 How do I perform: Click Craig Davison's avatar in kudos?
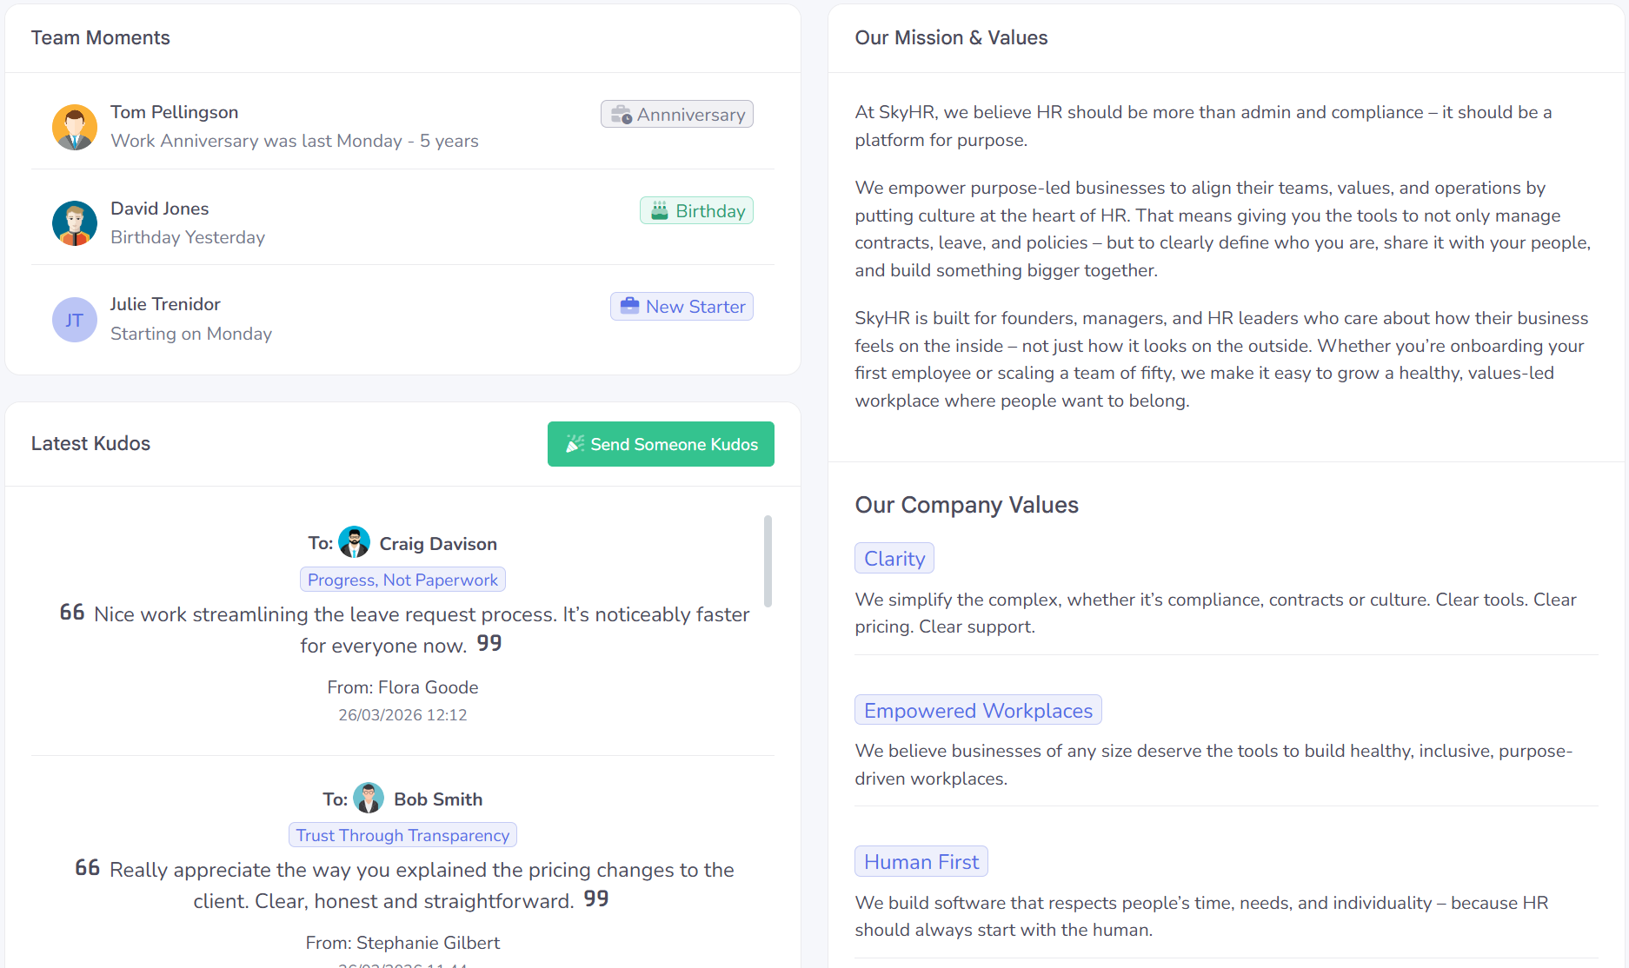(354, 542)
